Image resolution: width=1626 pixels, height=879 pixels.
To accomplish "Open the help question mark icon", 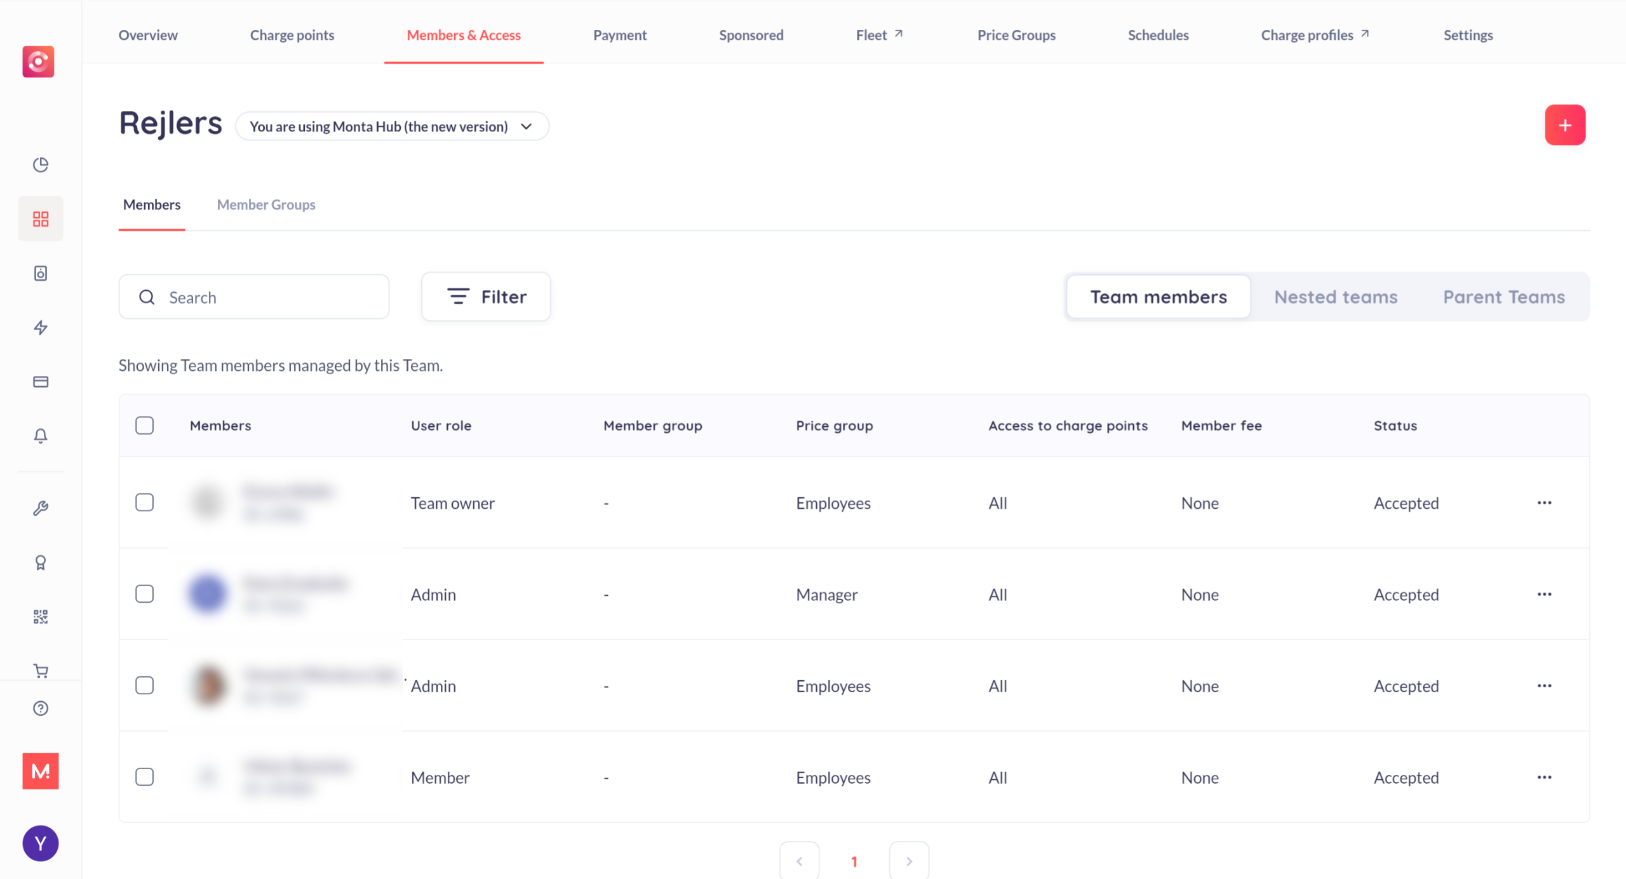I will tap(41, 708).
